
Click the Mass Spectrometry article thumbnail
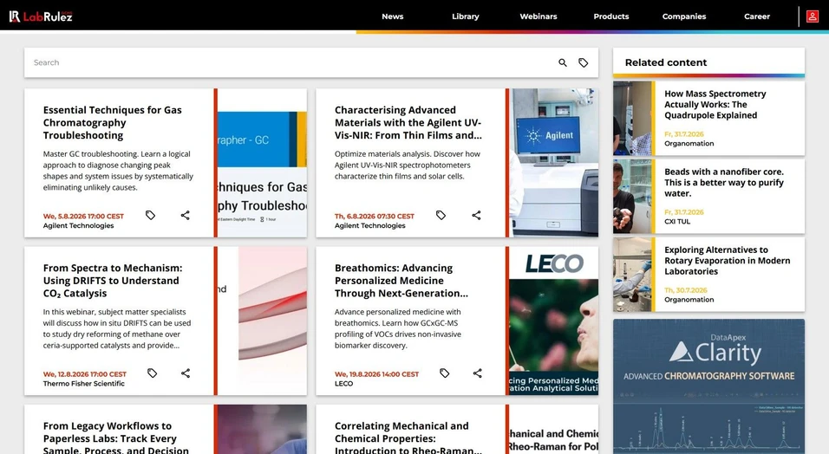click(x=632, y=119)
